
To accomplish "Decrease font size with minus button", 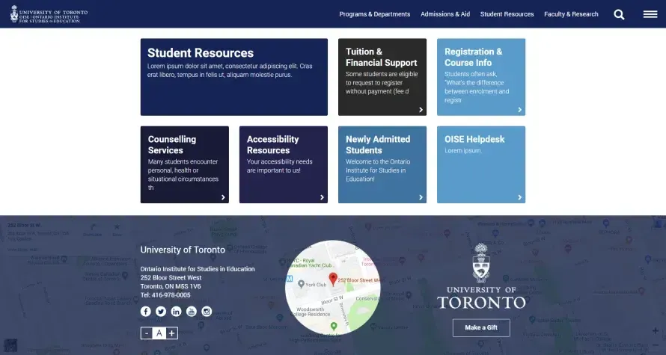I will point(147,333).
